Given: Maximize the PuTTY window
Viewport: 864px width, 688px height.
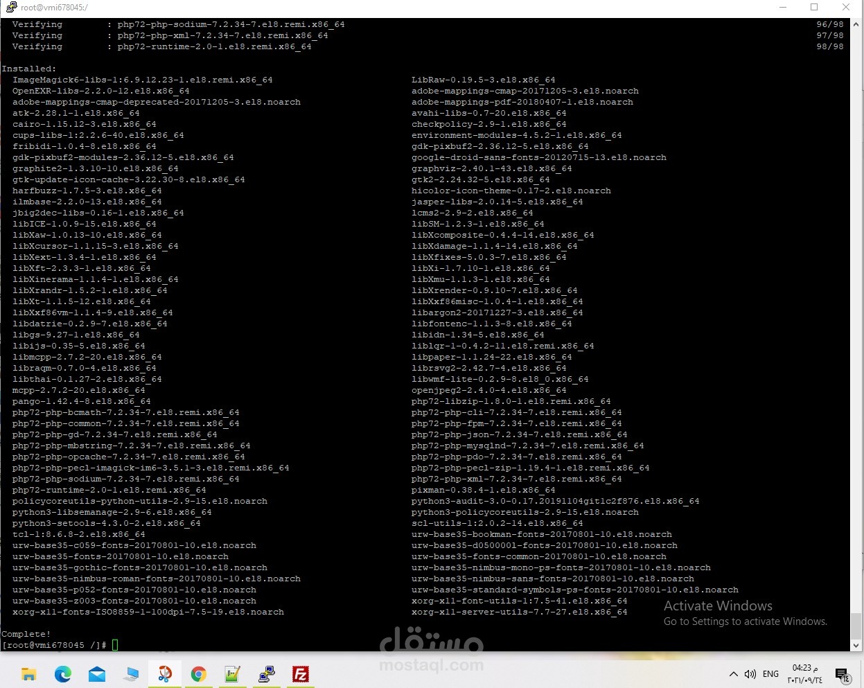Looking at the screenshot, I should coord(814,7).
